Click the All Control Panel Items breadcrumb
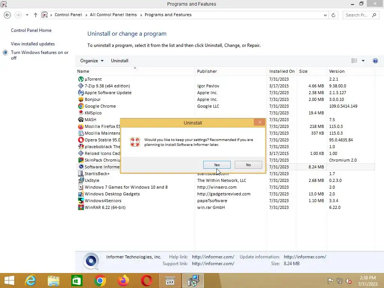This screenshot has height=288, width=384. pyautogui.click(x=113, y=15)
